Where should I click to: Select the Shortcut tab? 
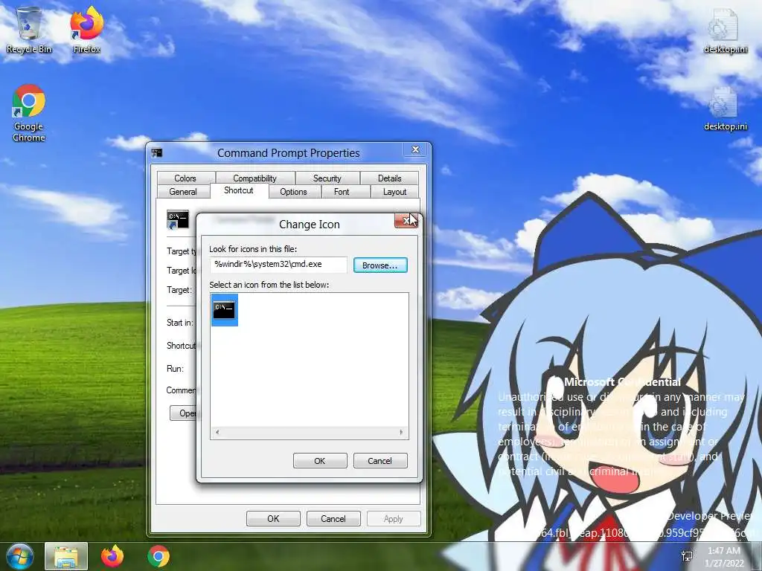239,190
